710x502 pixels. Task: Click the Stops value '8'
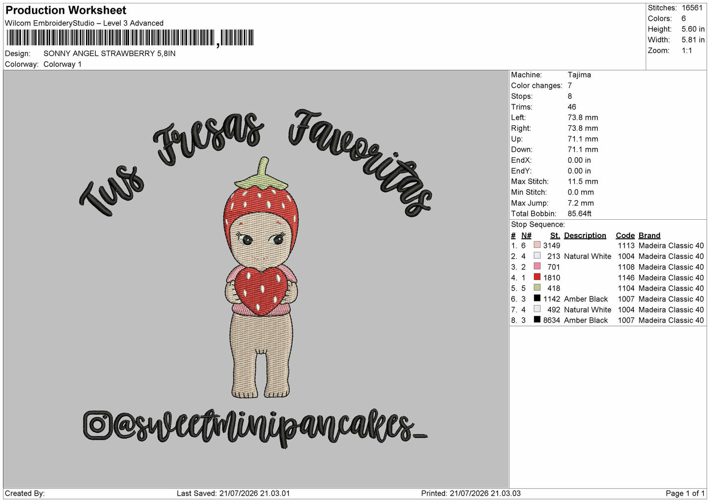[x=570, y=96]
